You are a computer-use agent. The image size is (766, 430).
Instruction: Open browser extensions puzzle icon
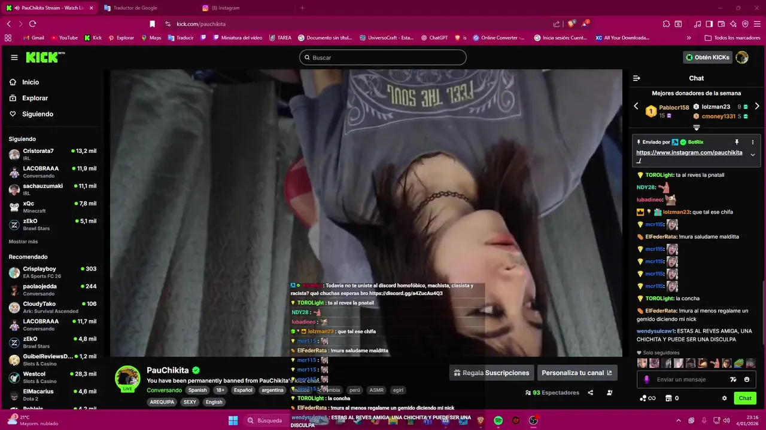[666, 24]
